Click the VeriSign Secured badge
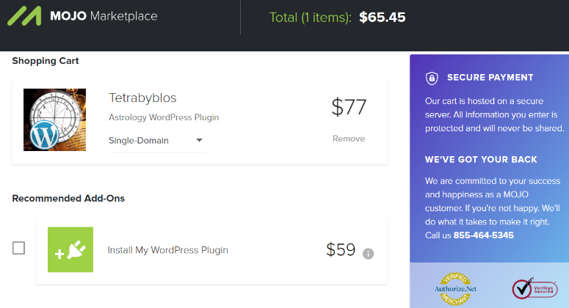The image size is (569, 308). click(534, 289)
